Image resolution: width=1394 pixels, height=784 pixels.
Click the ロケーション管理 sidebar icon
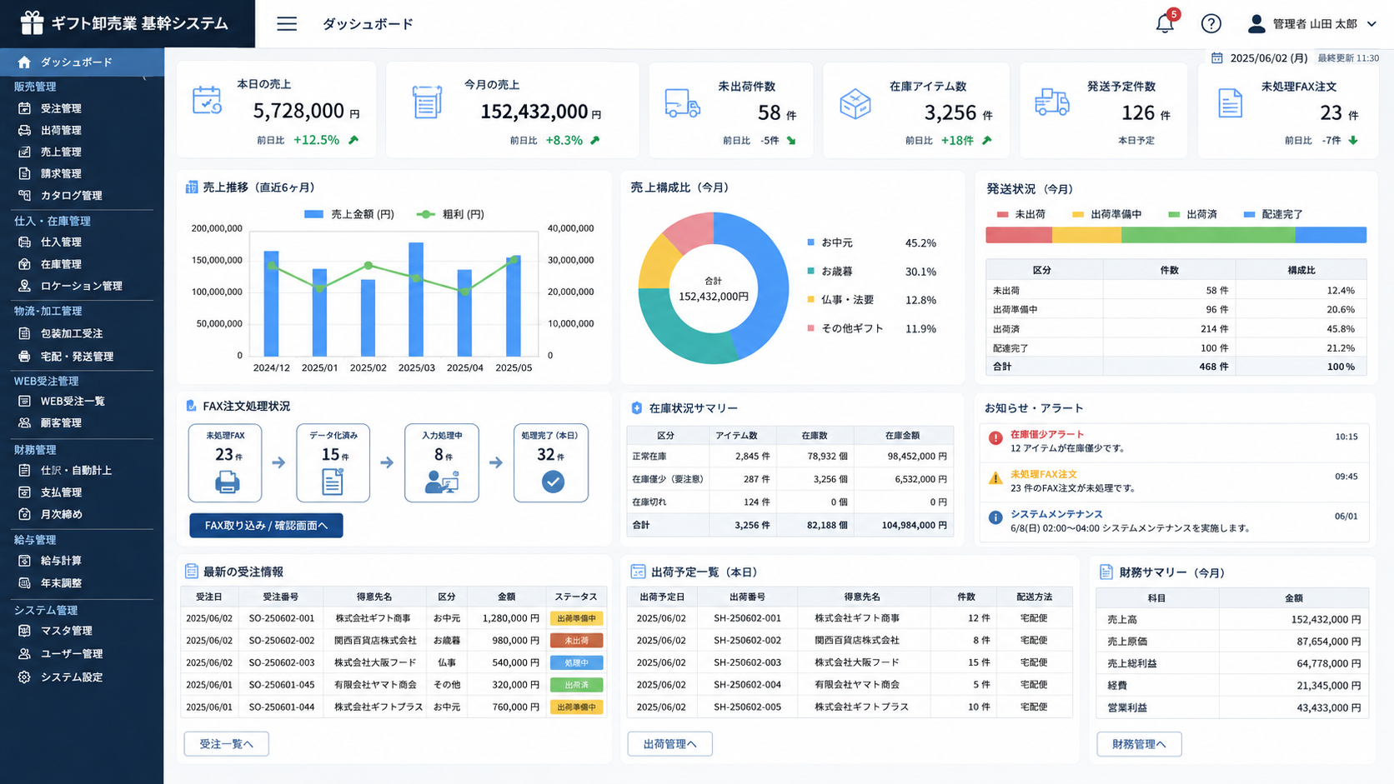[24, 286]
